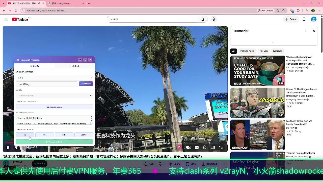Viewport: 323px width, 181px height.
Task: Subscribe to the LT視界 channel
Action: coord(40,164)
